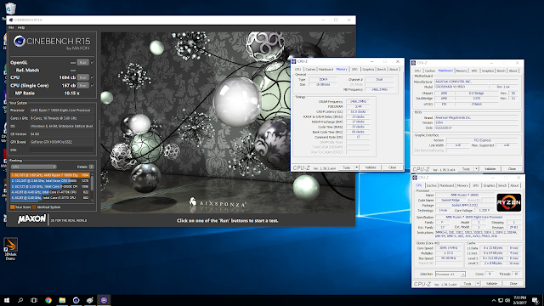The image size is (544, 306).
Task: Click Tools in Memory CPU-Z window
Action: point(346,167)
